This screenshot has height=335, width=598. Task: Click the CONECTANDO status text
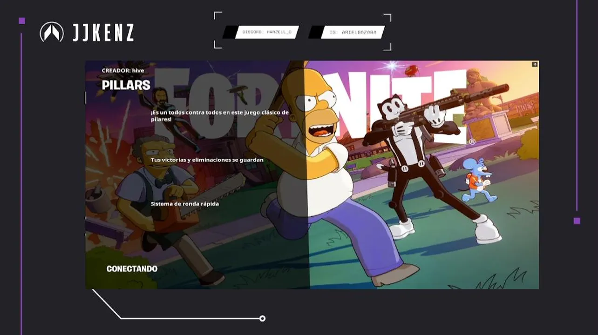pos(132,269)
